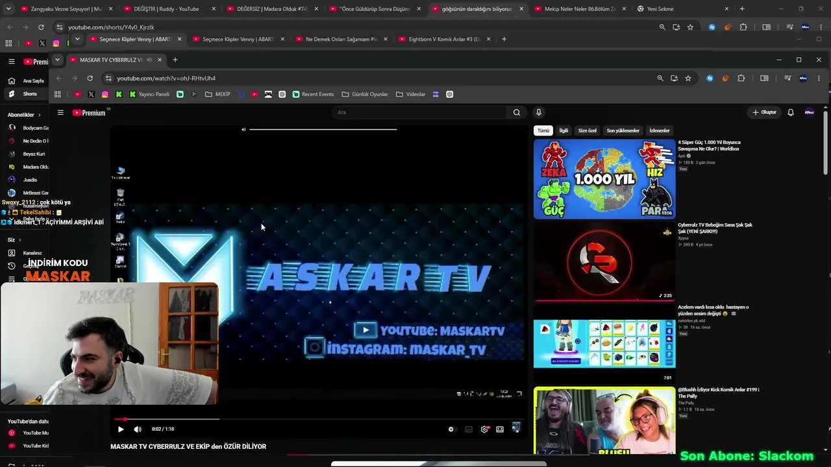Start voice search with the microphone
831x467 pixels.
(x=538, y=112)
